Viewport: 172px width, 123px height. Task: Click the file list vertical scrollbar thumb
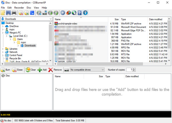[x=169, y=35]
